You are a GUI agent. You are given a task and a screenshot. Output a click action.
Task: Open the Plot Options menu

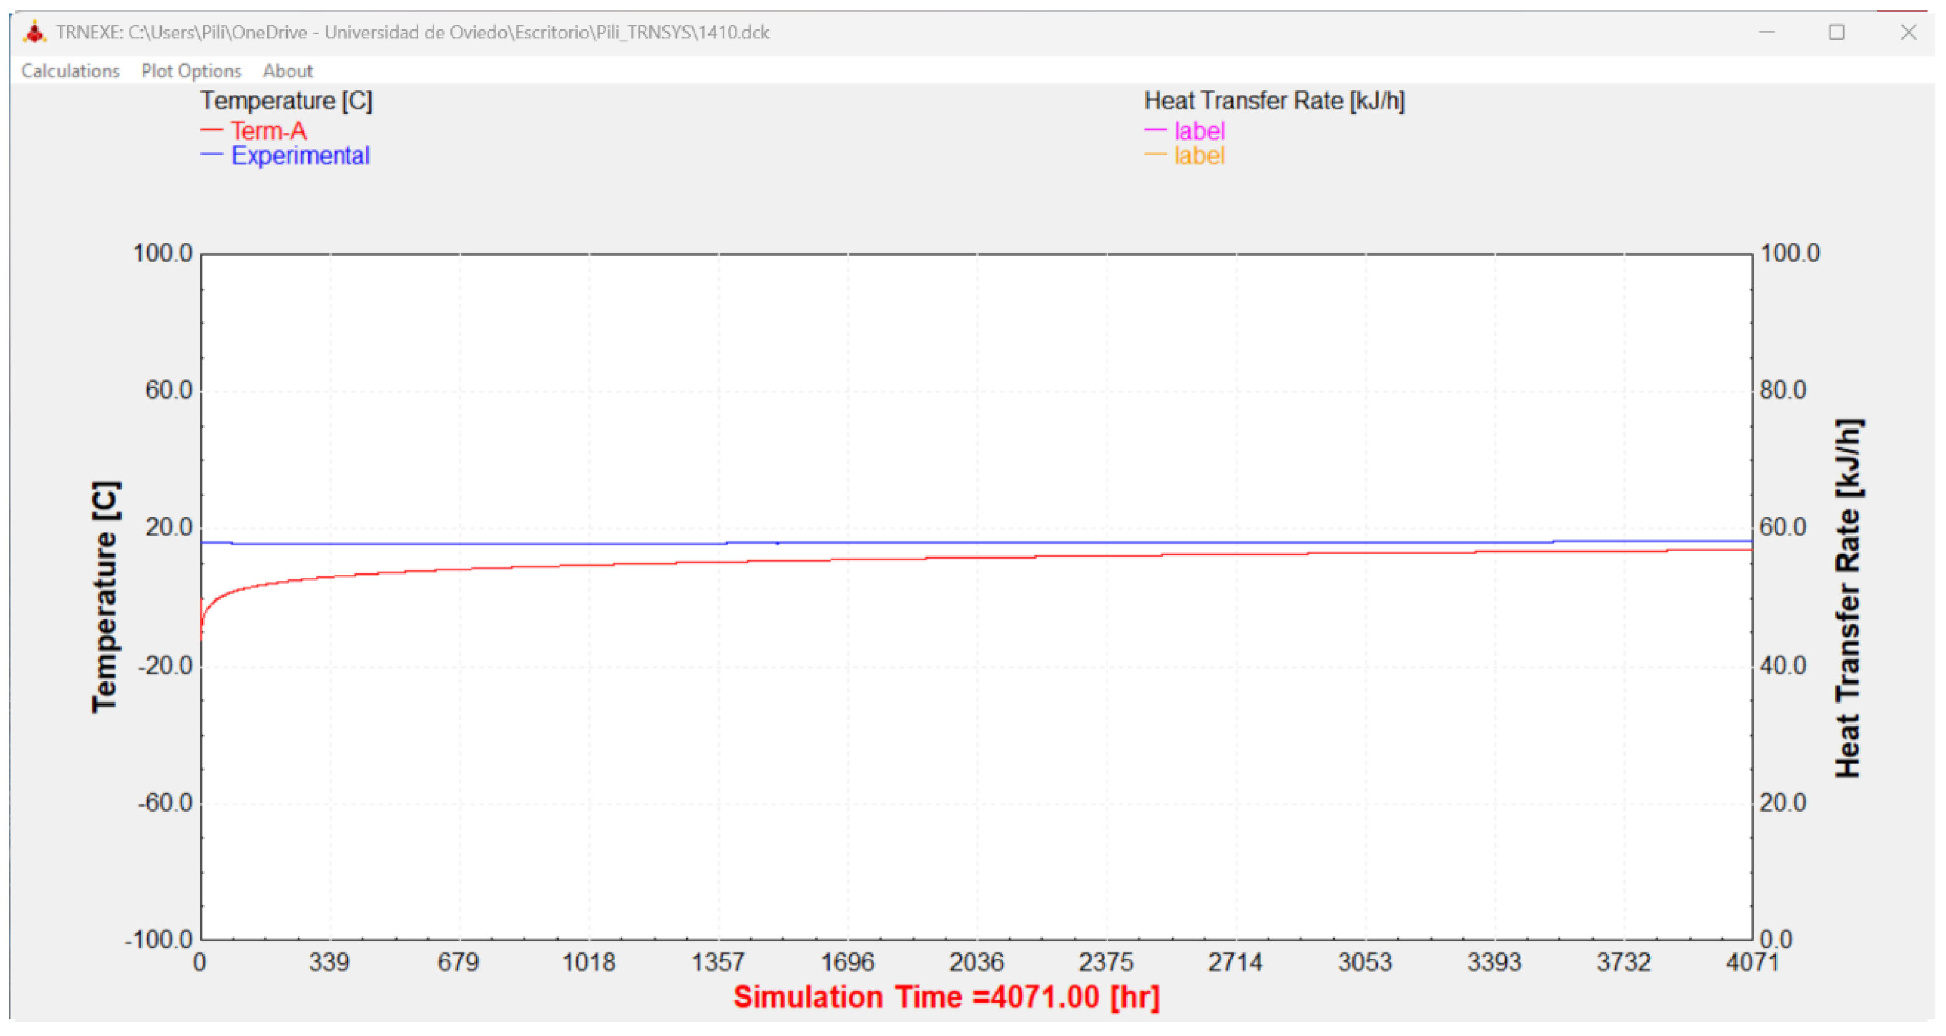click(191, 70)
